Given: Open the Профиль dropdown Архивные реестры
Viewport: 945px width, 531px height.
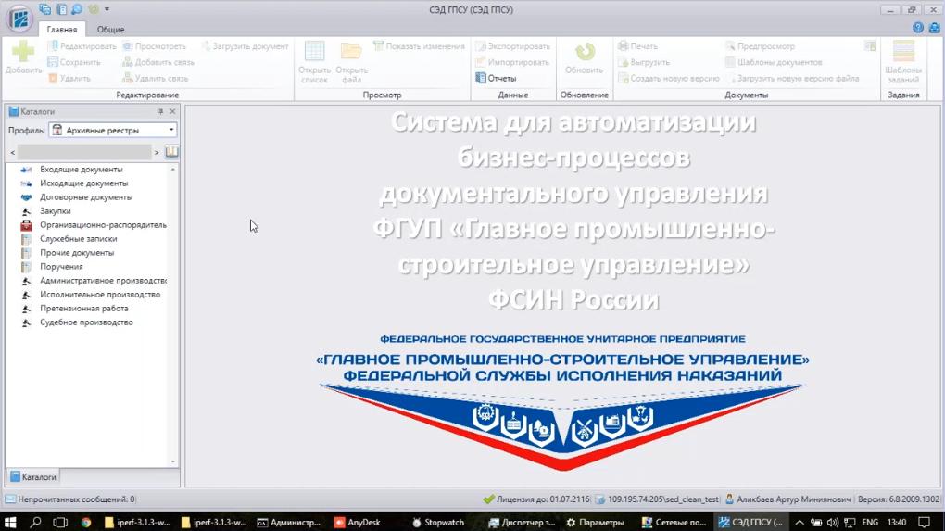Looking at the screenshot, I should [113, 130].
